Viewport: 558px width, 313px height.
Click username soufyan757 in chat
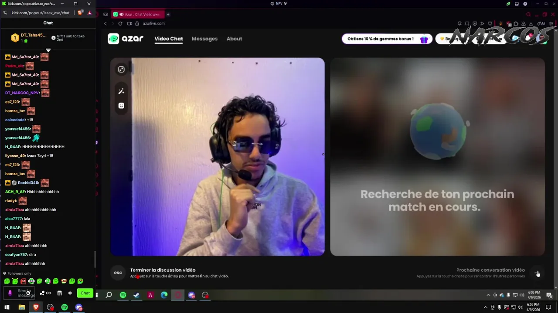coord(17,255)
